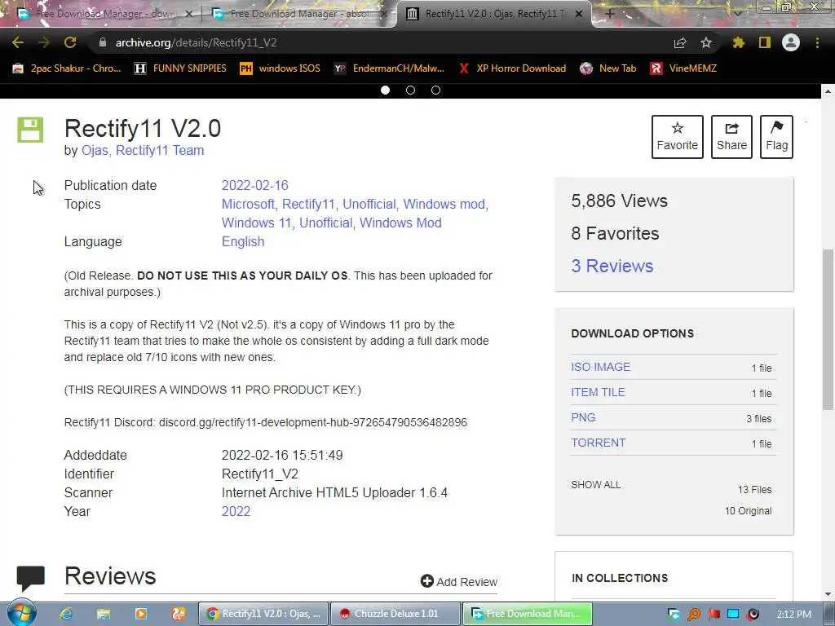Screen dimensions: 835x626
Task: Click the 2:12 PM taskbar clock
Action: coord(793,615)
